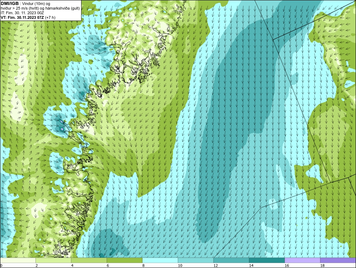This screenshot has height=268, width=356.
Task: Click the purple legend swatch above 18 m/s
Action: coord(338,260)
